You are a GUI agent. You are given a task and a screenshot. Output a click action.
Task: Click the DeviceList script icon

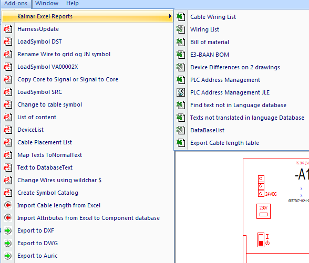8,130
